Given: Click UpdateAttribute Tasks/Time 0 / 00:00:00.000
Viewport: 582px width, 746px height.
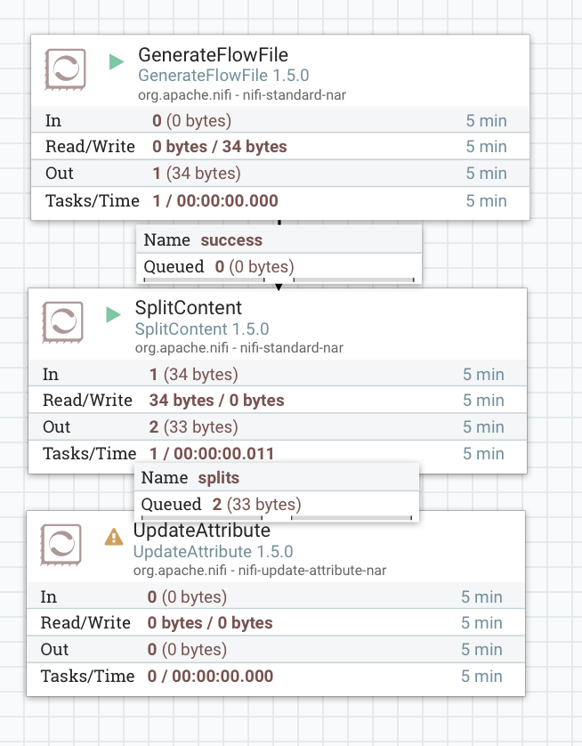Looking at the screenshot, I should tap(210, 676).
